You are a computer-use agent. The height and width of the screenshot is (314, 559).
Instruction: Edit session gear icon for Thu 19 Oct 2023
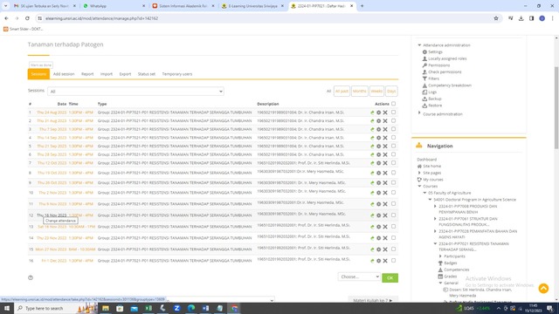pos(378,173)
